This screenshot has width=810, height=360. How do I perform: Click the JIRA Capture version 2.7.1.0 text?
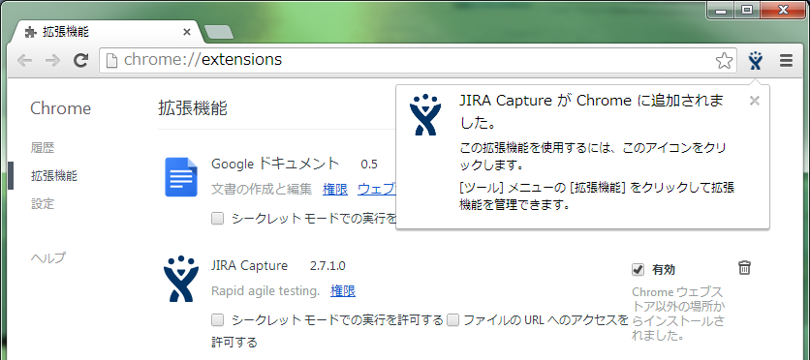tap(327, 266)
